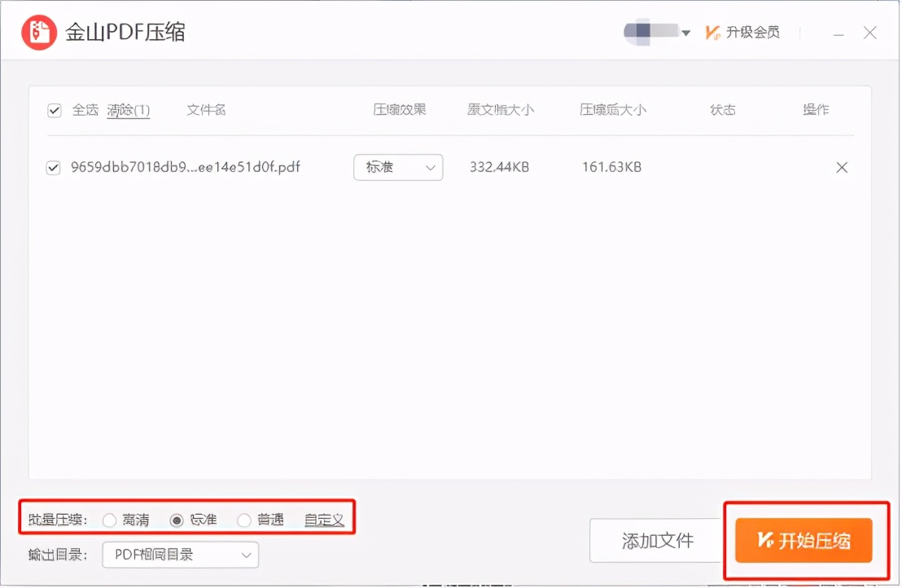Click the 原文档大小 column header
The width and height of the screenshot is (902, 588).
(x=501, y=109)
